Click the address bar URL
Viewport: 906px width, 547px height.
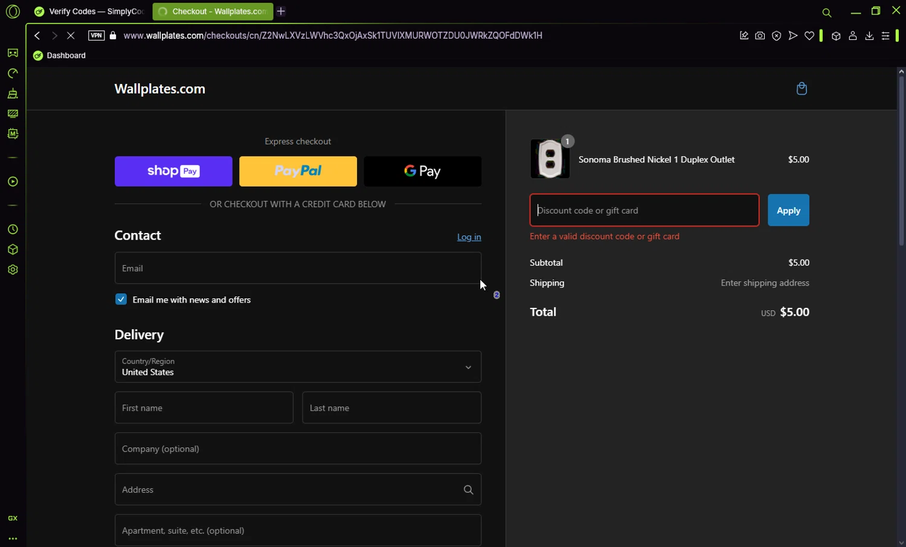coord(333,36)
